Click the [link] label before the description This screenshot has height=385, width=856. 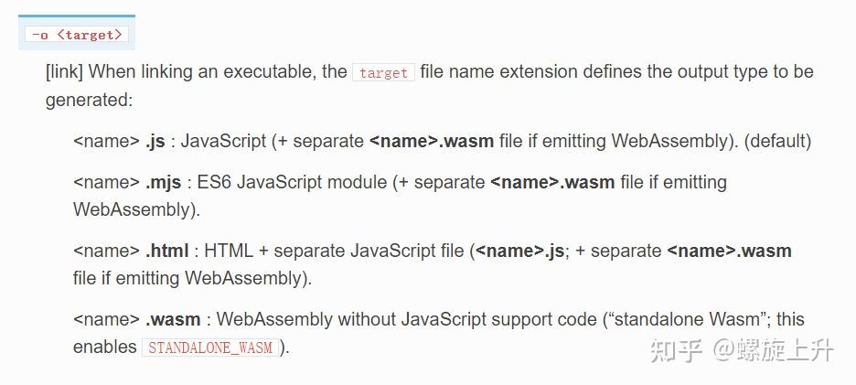tap(64, 71)
